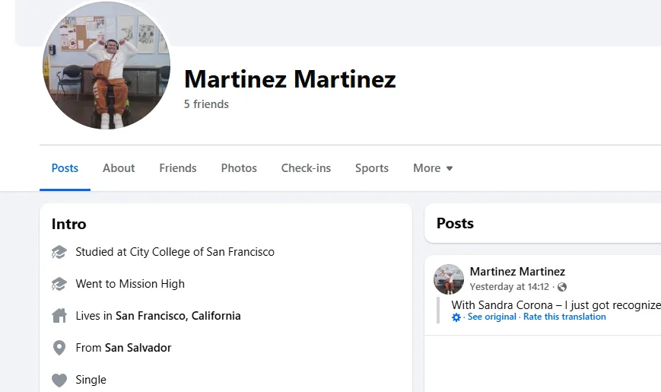Click the graduation cap icon beside Mission High

click(x=59, y=284)
